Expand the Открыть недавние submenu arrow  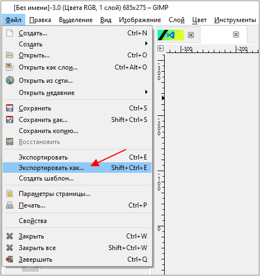pyautogui.click(x=147, y=92)
